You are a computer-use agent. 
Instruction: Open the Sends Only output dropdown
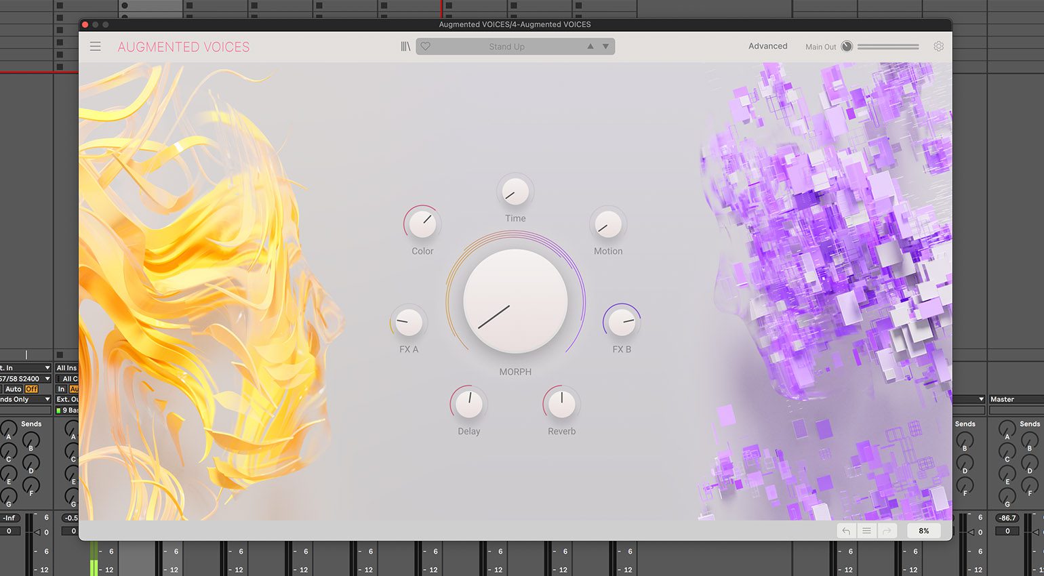tap(25, 399)
